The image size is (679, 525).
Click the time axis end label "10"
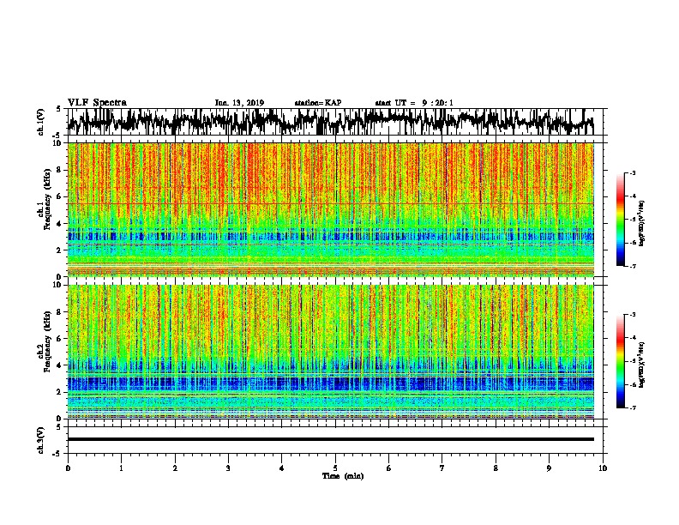coord(603,468)
